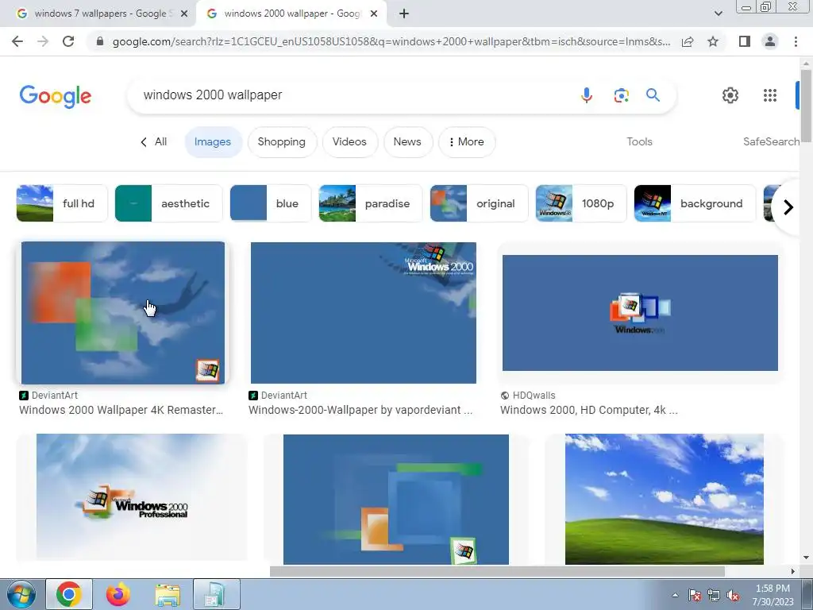
Task: Select the blue suggestion chip
Action: pyautogui.click(x=270, y=203)
